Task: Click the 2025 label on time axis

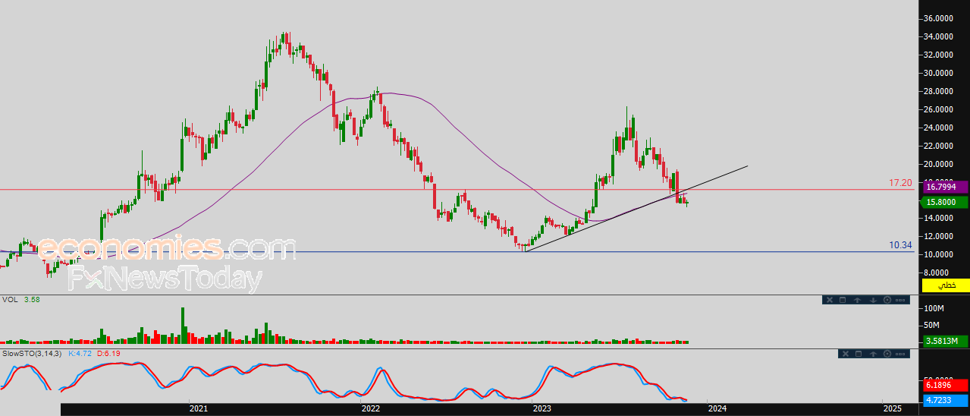Action: click(893, 409)
